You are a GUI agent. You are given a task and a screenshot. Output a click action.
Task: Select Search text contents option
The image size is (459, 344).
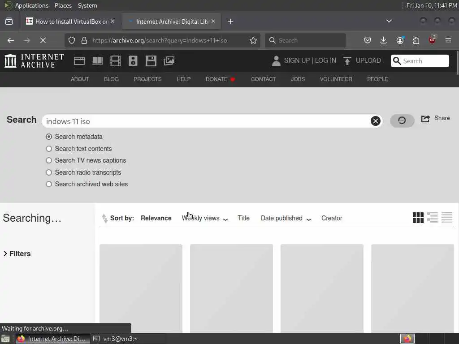tap(49, 149)
